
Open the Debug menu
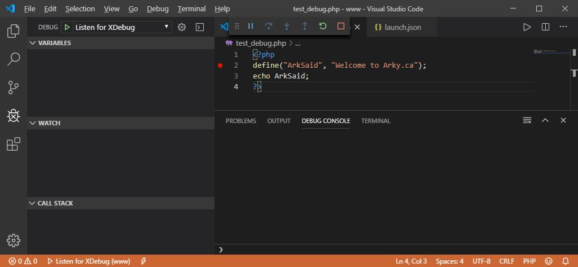(x=157, y=8)
